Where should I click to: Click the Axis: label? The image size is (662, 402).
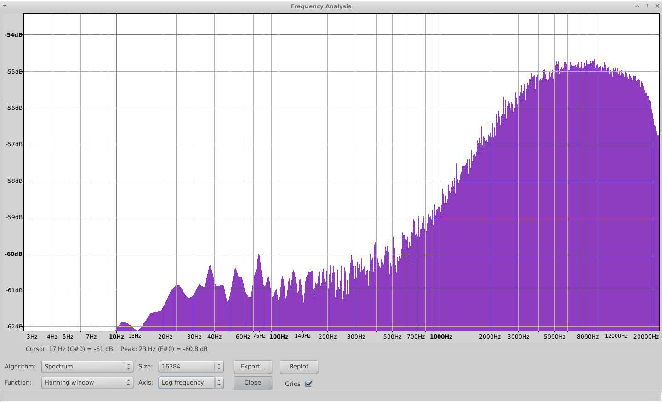point(145,382)
